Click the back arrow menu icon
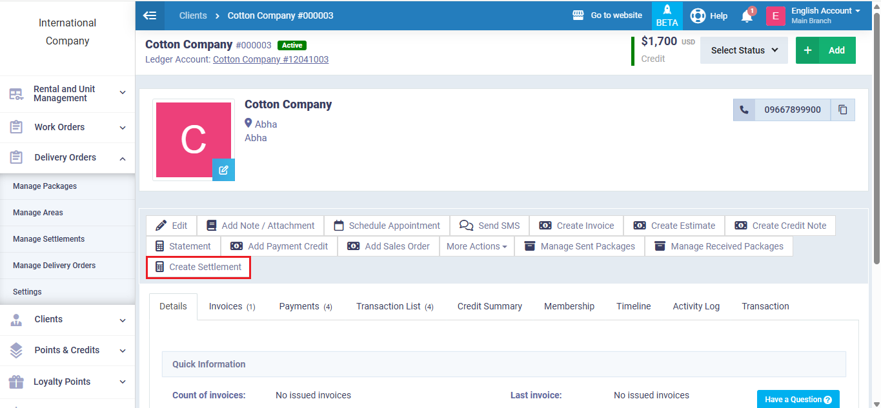This screenshot has height=408, width=881. tap(150, 15)
